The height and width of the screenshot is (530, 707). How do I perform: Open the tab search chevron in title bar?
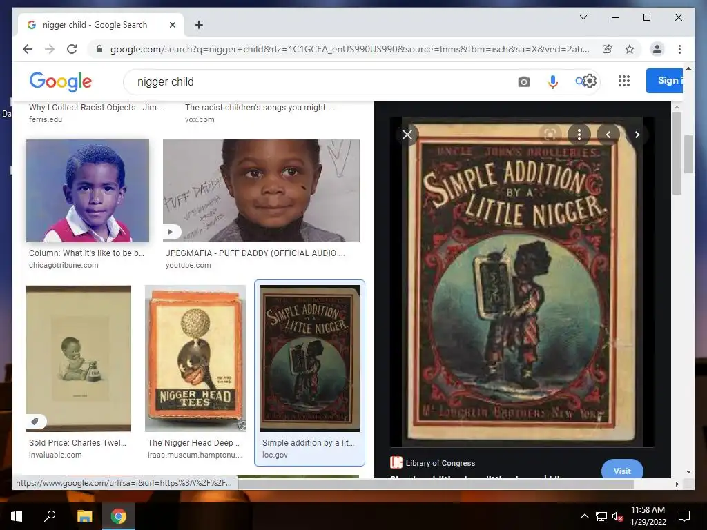(x=583, y=17)
